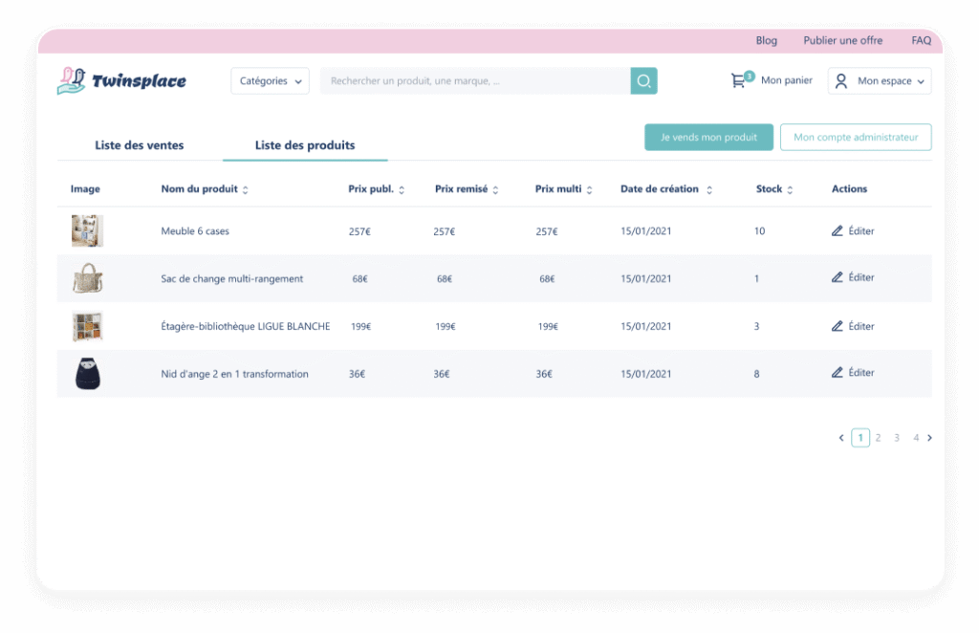Click the pencil icon for Sac de change
Viewport: 979px width, 633px height.
coord(838,277)
